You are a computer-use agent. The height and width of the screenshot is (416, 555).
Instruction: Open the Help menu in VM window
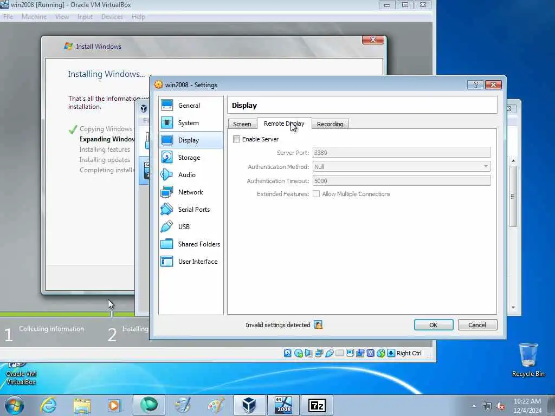[138, 17]
